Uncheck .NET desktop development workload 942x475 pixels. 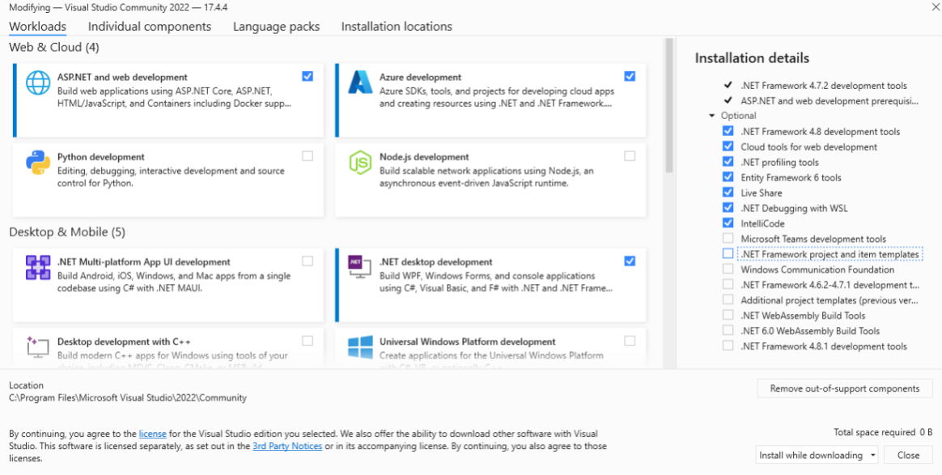630,261
